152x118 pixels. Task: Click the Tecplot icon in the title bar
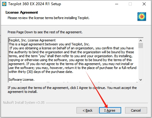[4, 4]
